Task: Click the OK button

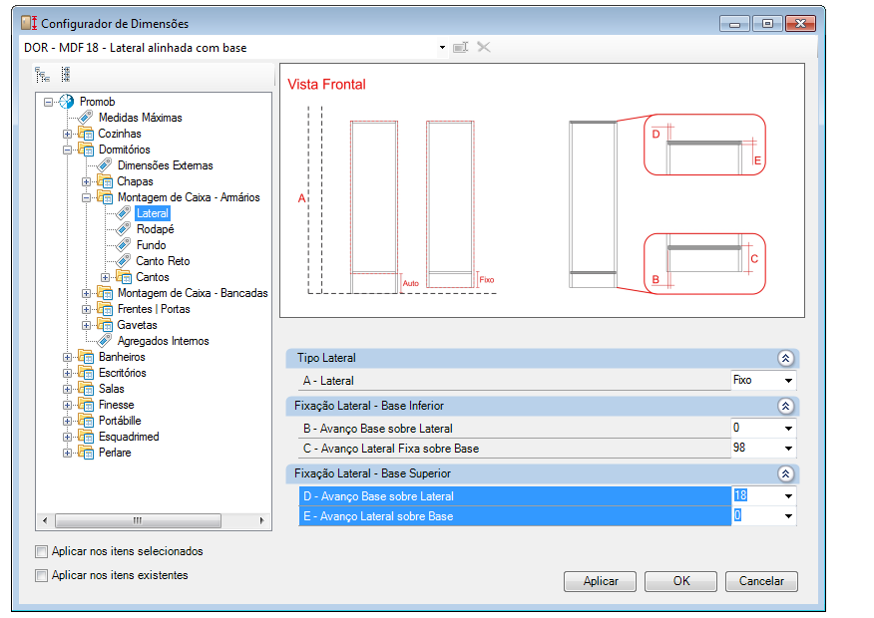Action: pos(680,582)
